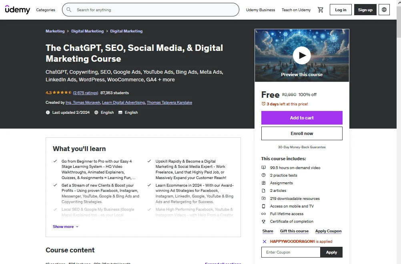Screen dimensions: 401x264
Task: Click checkmark beside Upskill Rapidly item
Action: (149, 161)
